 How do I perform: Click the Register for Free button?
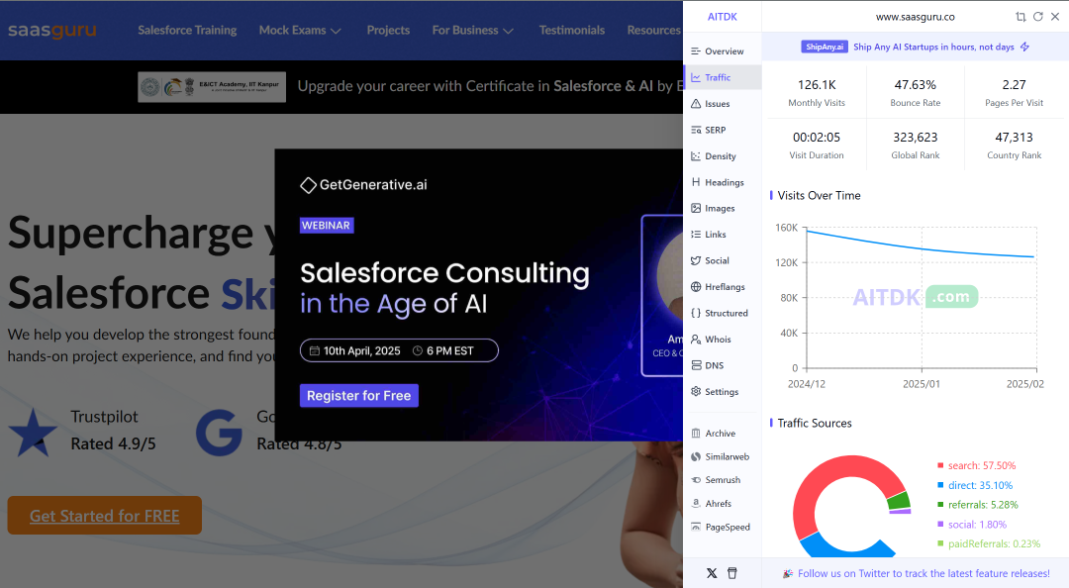[x=358, y=396]
